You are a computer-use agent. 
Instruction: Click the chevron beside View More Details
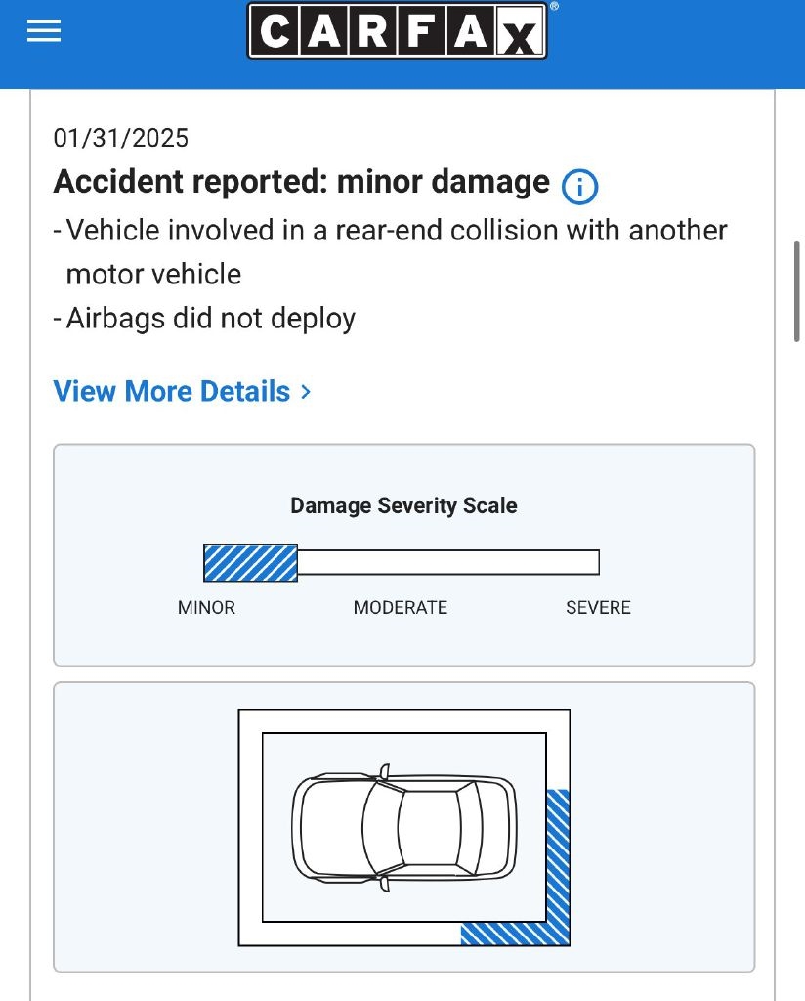[x=306, y=392]
